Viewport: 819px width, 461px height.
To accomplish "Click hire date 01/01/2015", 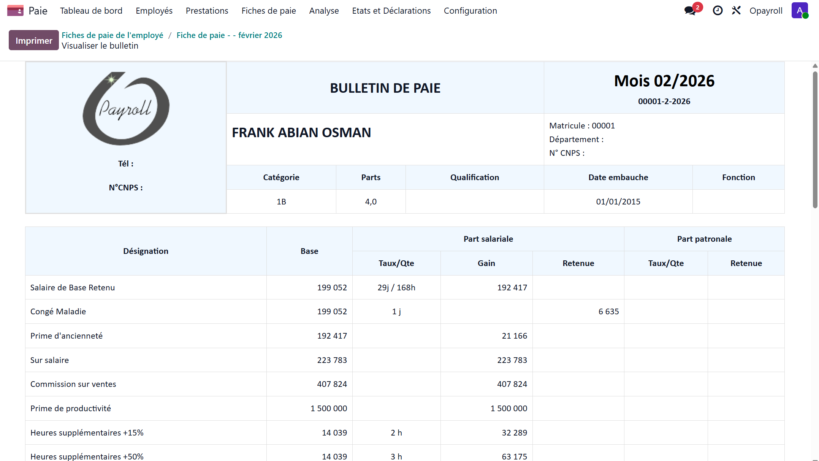I will click(618, 201).
